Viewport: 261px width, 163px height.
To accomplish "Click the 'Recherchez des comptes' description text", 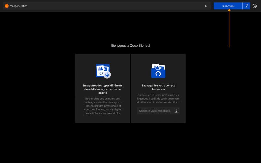I will pos(102,106).
